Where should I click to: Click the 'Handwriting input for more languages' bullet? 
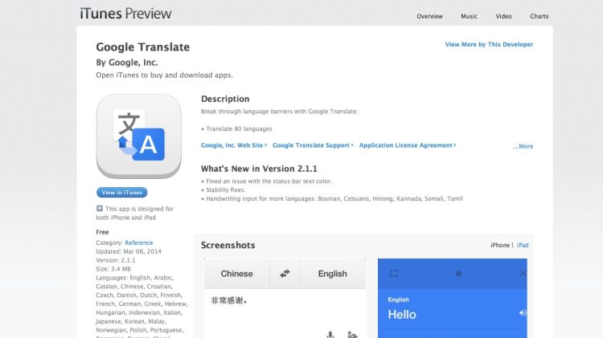332,198
